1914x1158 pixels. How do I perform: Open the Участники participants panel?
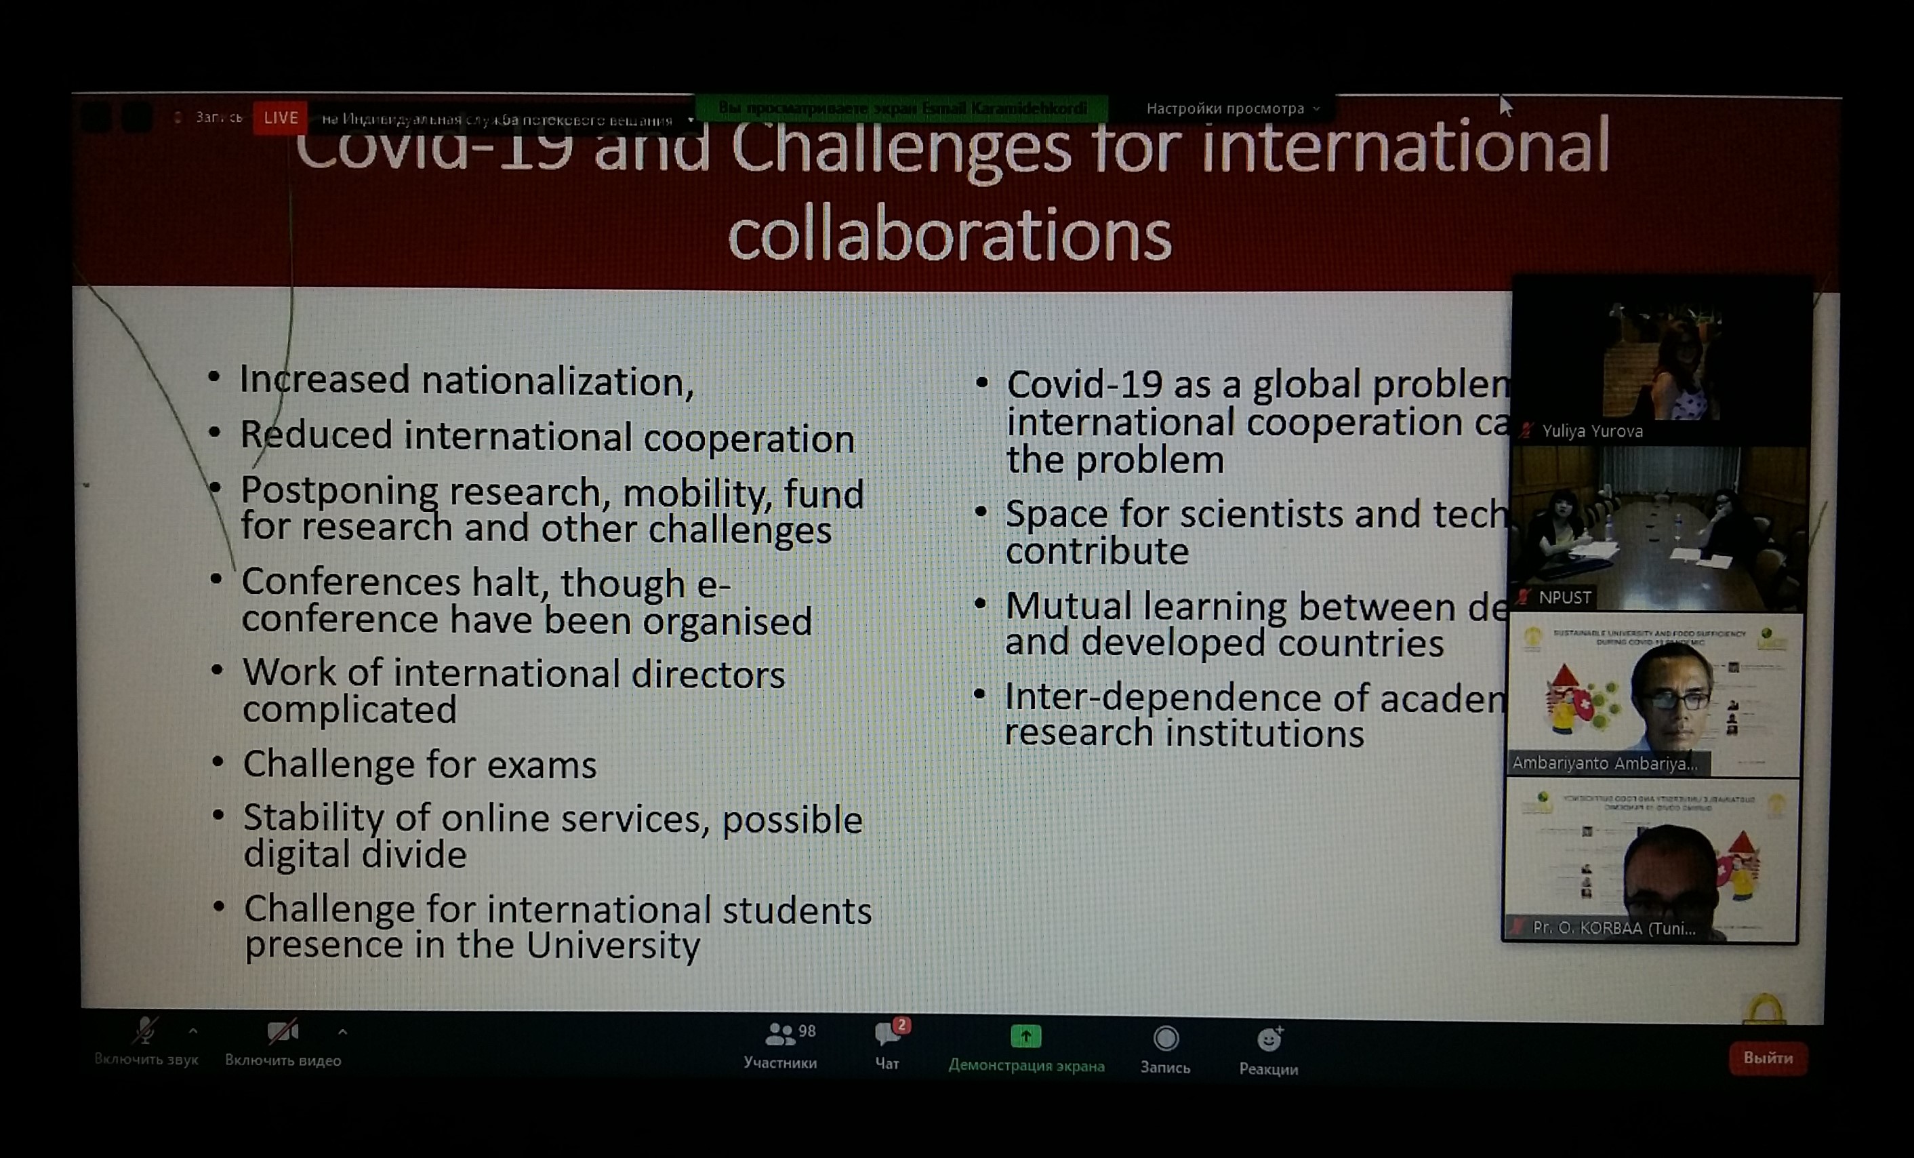[x=780, y=1046]
